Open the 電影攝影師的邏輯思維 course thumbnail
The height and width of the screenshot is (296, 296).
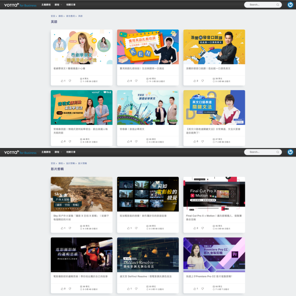[x=82, y=254]
